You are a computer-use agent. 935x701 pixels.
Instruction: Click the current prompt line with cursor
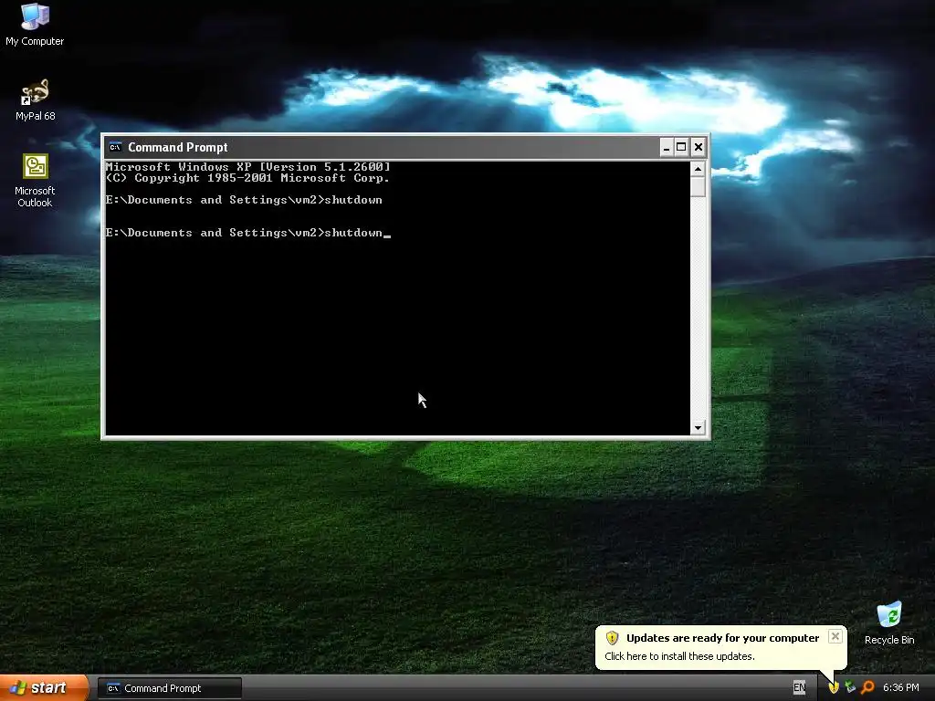(x=248, y=233)
